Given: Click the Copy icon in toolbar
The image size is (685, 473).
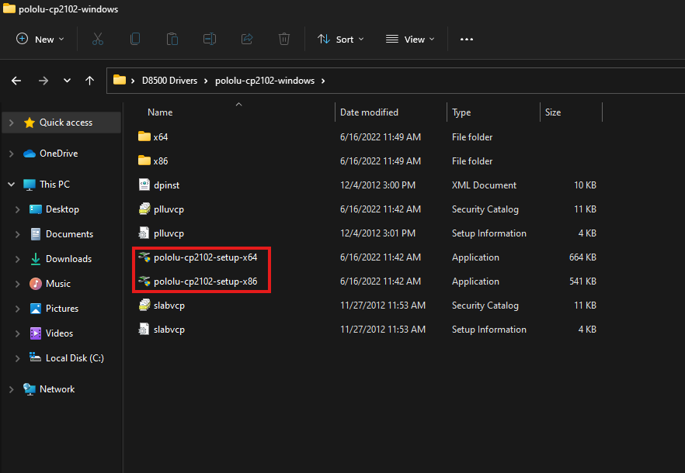Looking at the screenshot, I should pyautogui.click(x=135, y=39).
